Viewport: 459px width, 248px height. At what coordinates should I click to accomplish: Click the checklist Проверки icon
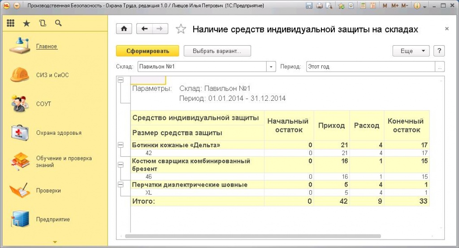pos(20,190)
